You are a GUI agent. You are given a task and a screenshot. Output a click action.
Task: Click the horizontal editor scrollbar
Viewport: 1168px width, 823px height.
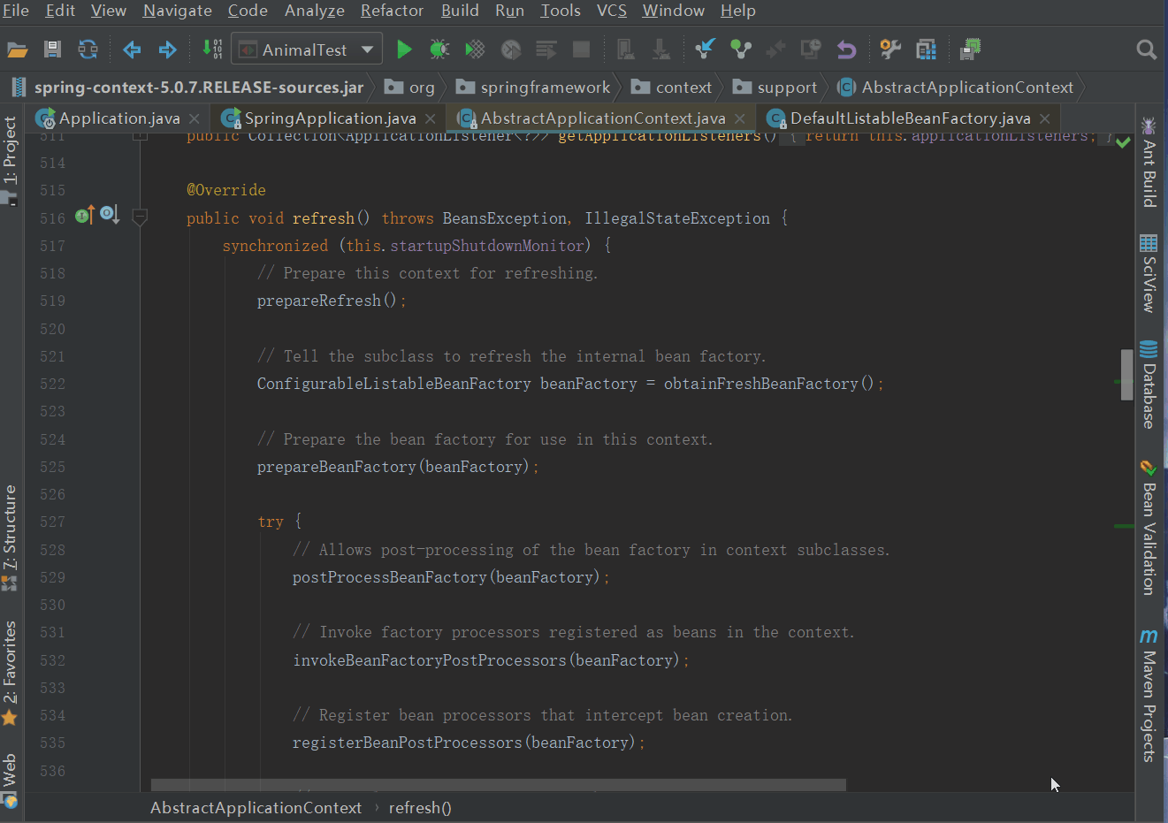499,785
